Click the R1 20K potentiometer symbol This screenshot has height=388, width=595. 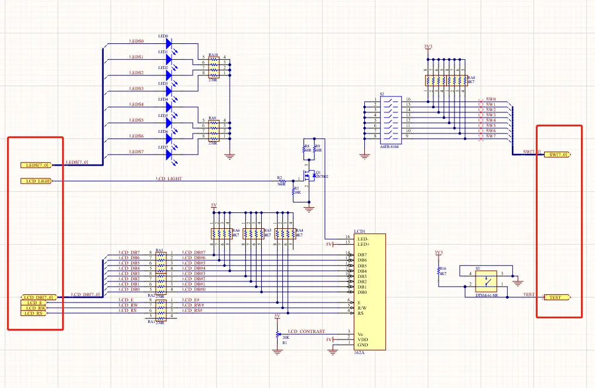(278, 335)
